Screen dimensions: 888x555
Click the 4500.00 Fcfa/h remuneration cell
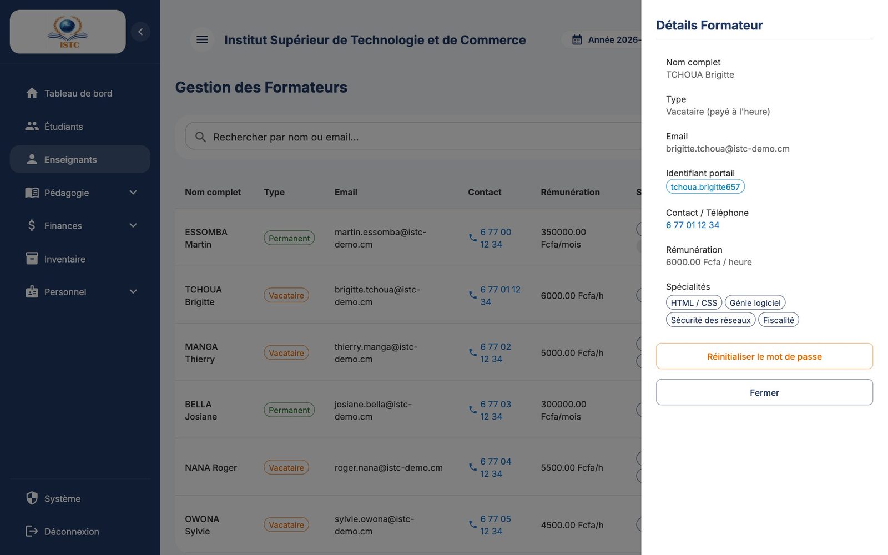pos(572,524)
